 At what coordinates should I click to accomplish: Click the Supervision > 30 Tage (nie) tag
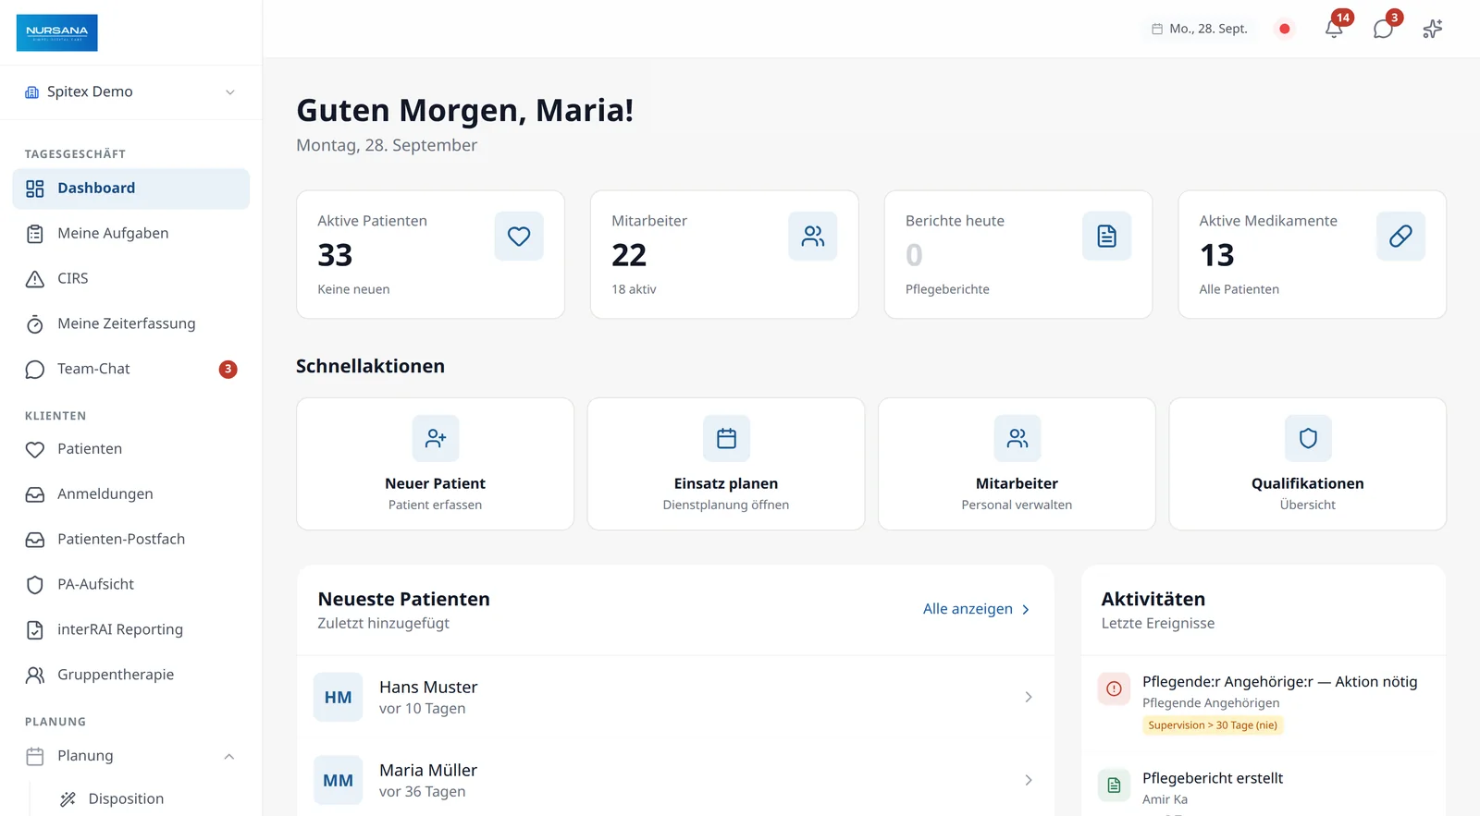(x=1213, y=725)
